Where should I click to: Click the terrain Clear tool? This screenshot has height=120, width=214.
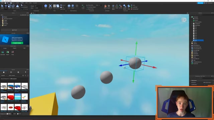tap(13, 53)
